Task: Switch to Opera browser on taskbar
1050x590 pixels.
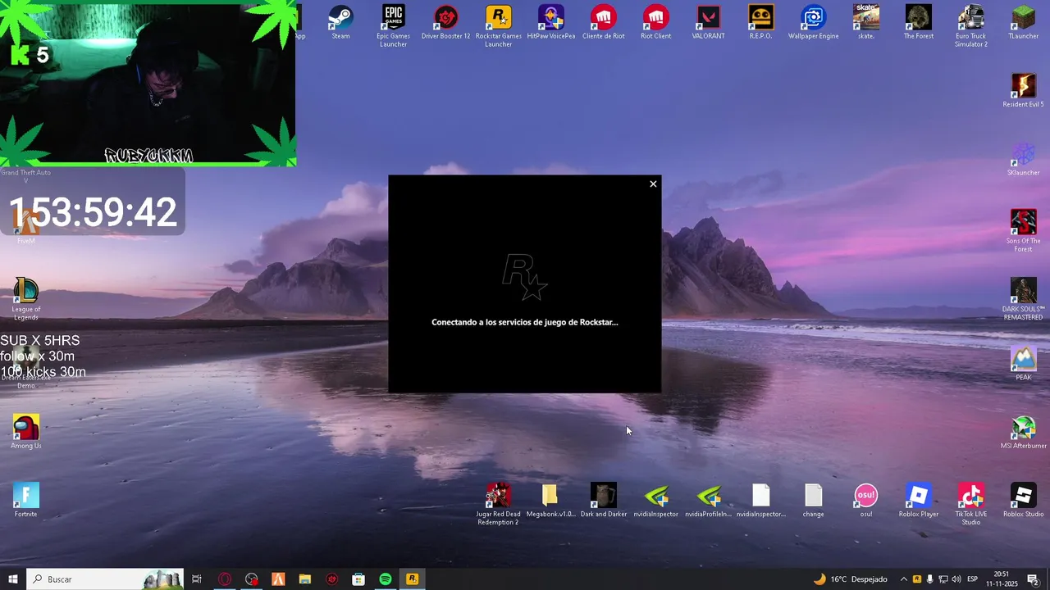Action: [225, 579]
